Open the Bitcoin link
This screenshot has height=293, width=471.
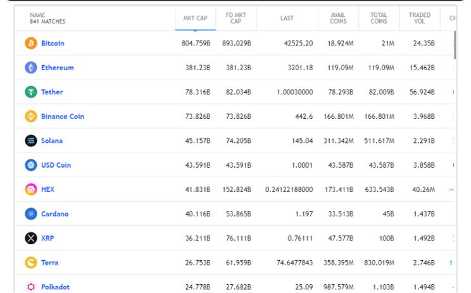[53, 43]
